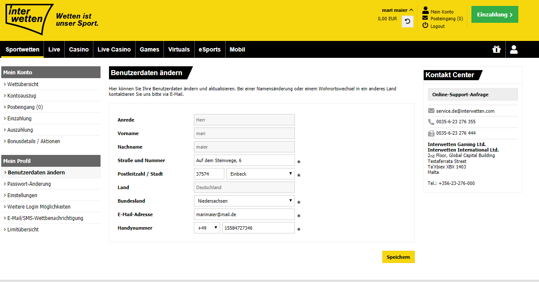Click Tel.: +356-23-276-000 text

[x=451, y=183]
